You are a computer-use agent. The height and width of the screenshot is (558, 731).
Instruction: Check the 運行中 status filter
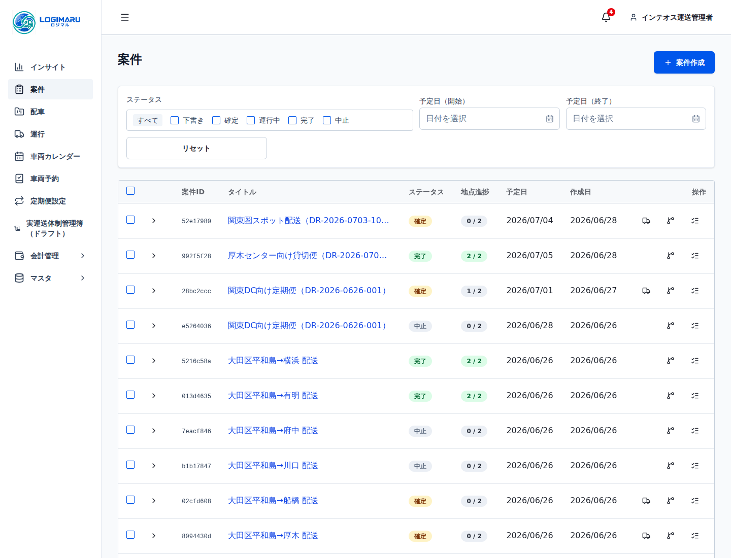click(x=251, y=120)
